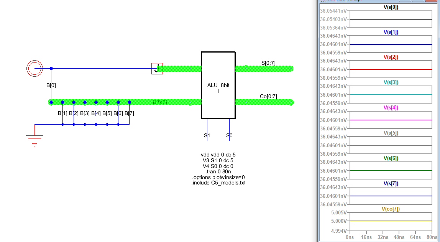
Task: Click the B[7] bus tap label
Action: 129,114
